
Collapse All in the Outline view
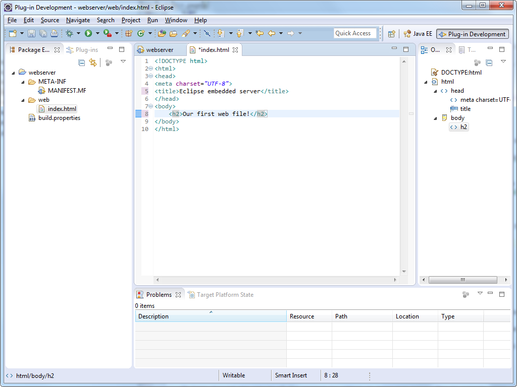click(489, 62)
